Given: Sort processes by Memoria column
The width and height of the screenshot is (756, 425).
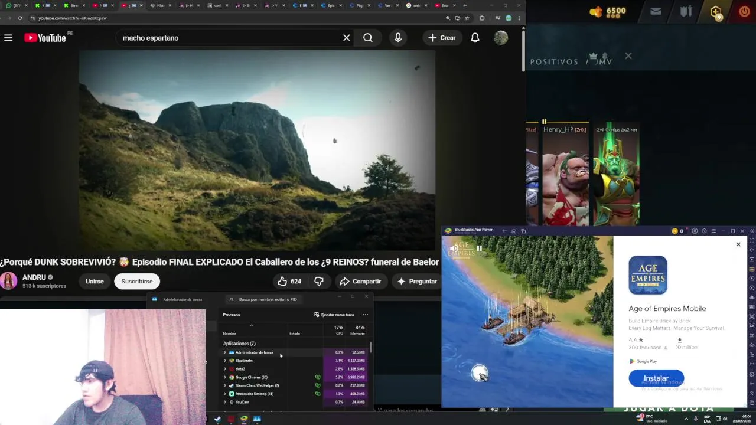Looking at the screenshot, I should click(x=357, y=331).
